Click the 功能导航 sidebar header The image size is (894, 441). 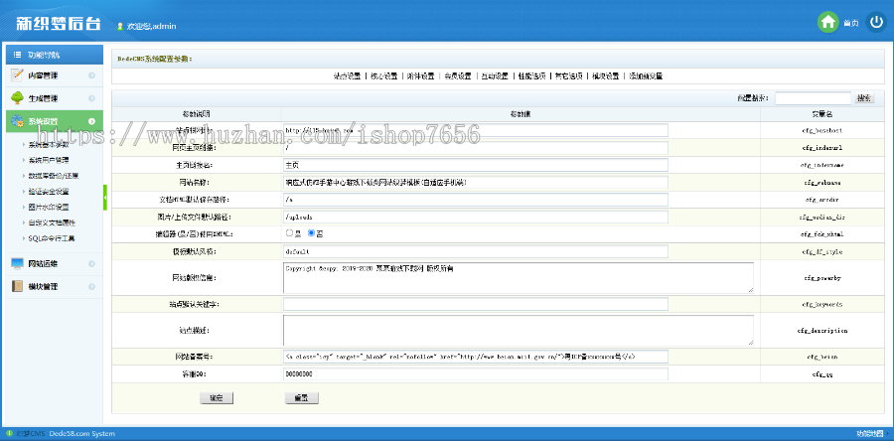point(55,55)
